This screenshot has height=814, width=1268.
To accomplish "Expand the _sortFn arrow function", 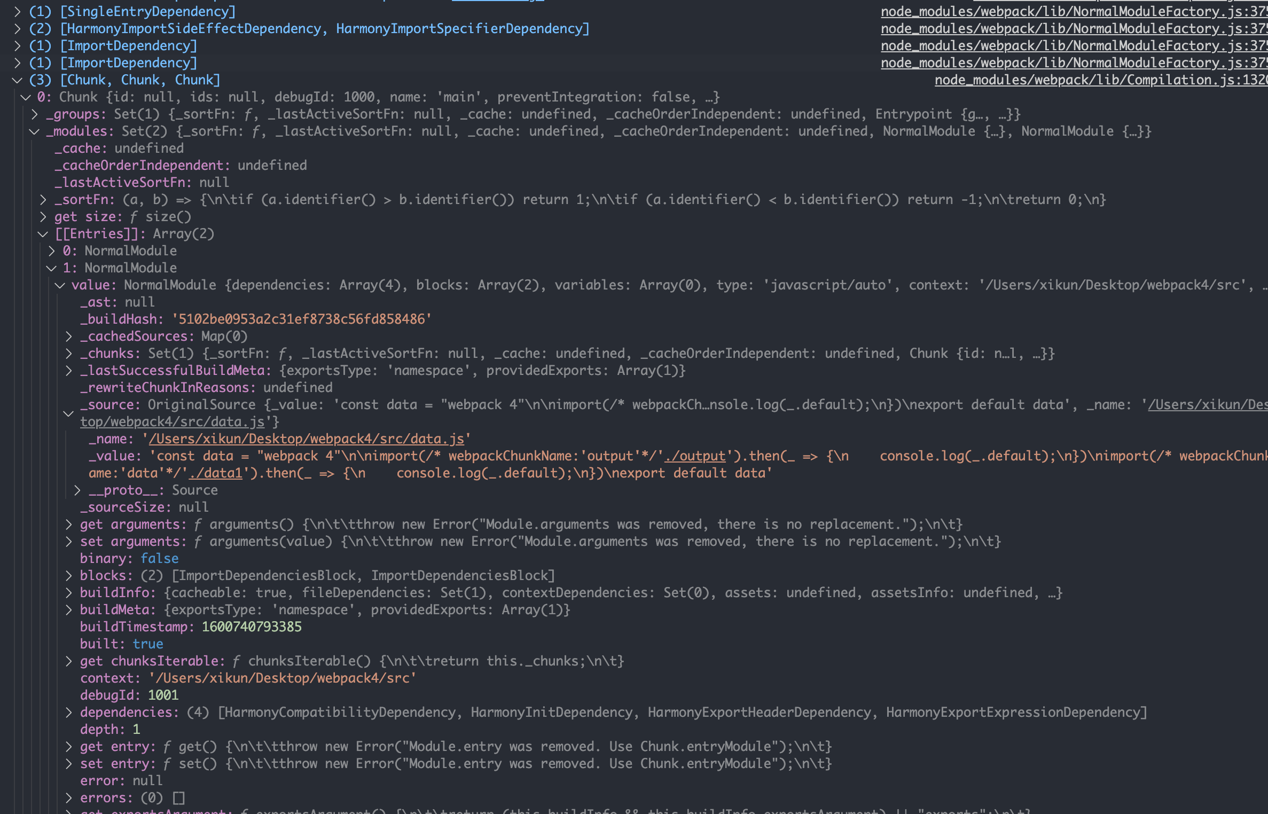I will [x=43, y=200].
